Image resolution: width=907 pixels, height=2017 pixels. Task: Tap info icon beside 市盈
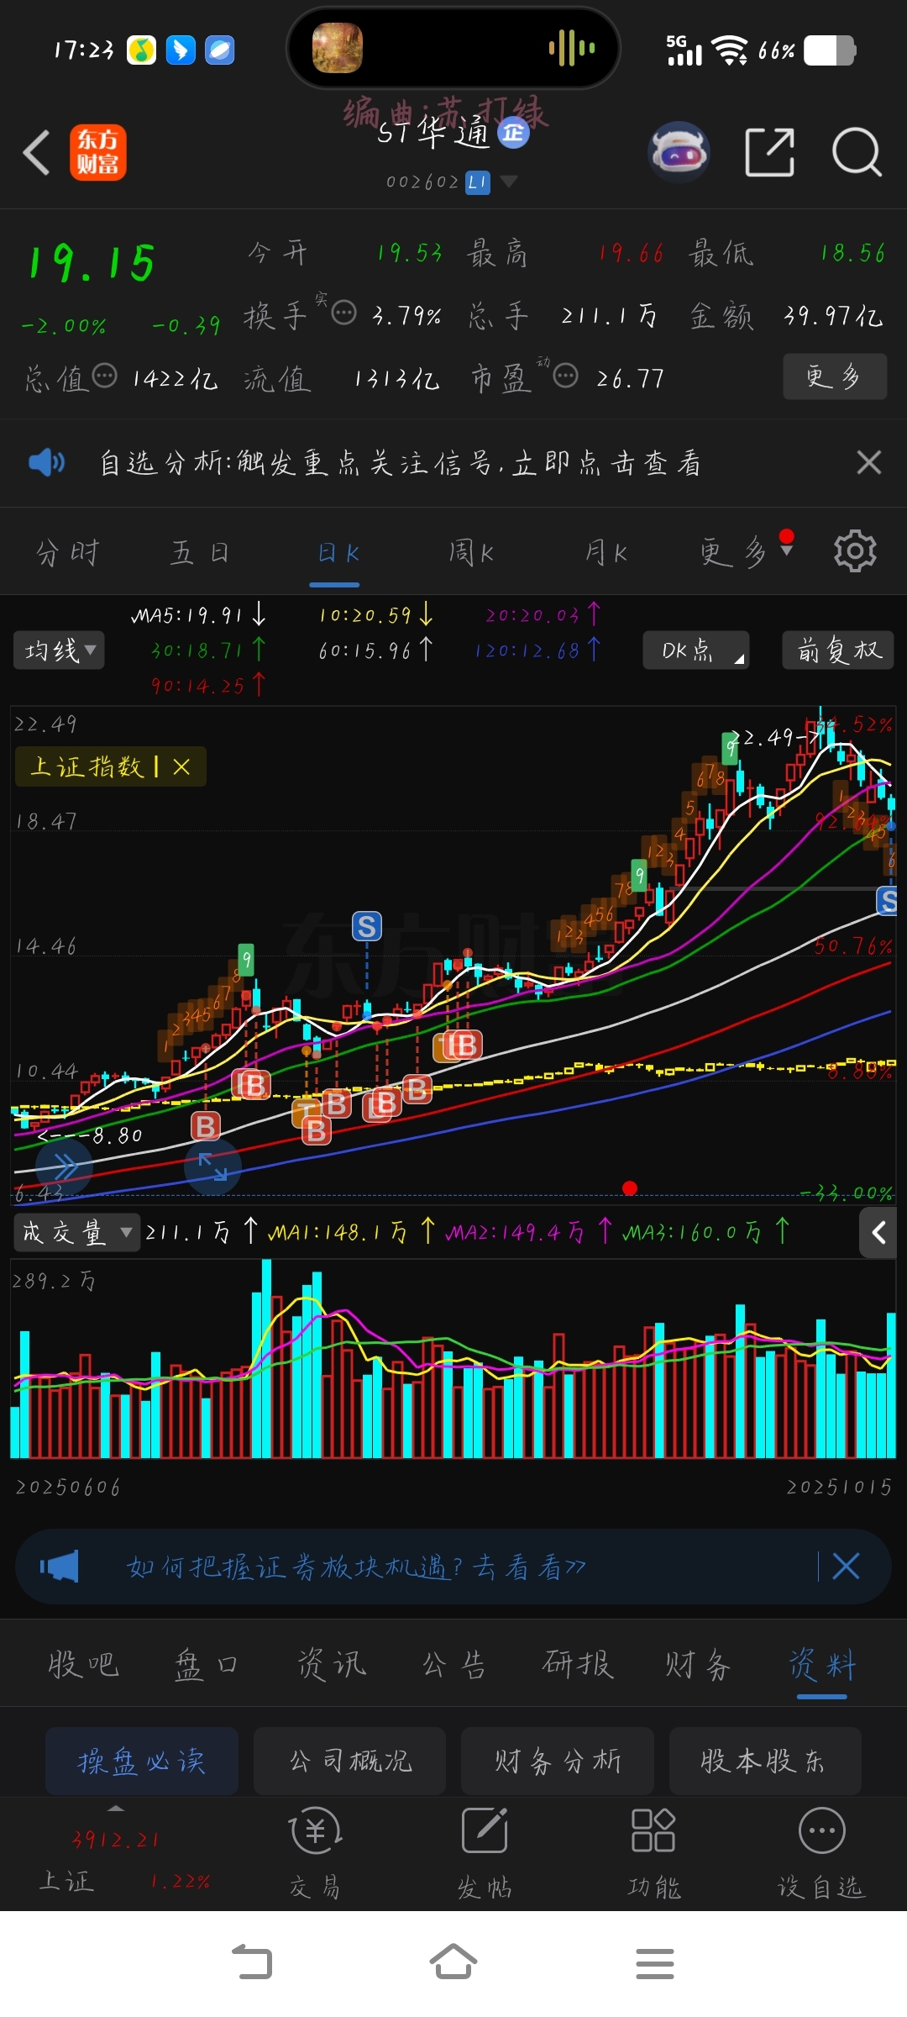[566, 375]
